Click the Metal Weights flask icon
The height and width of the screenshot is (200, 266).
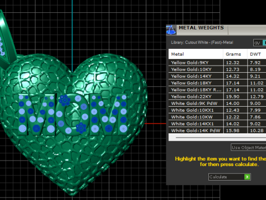[x=171, y=30]
